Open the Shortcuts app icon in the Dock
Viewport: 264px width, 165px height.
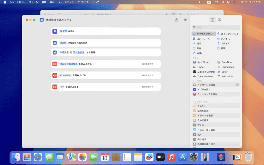tap(221, 157)
